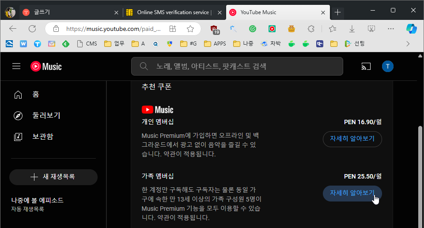The width and height of the screenshot is (424, 228).
Task: Open the APPS bookmark folder
Action: (x=215, y=44)
